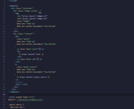This screenshot has height=109, width=134.
Task: Select line number 42 in the gutter
Action: coord(4,94)
